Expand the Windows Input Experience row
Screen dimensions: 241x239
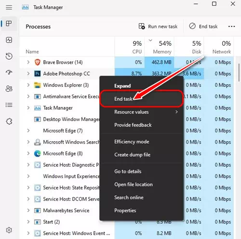click(x=28, y=176)
